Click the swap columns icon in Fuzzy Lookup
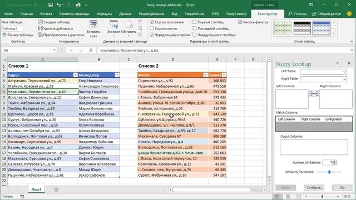 pos(314,93)
